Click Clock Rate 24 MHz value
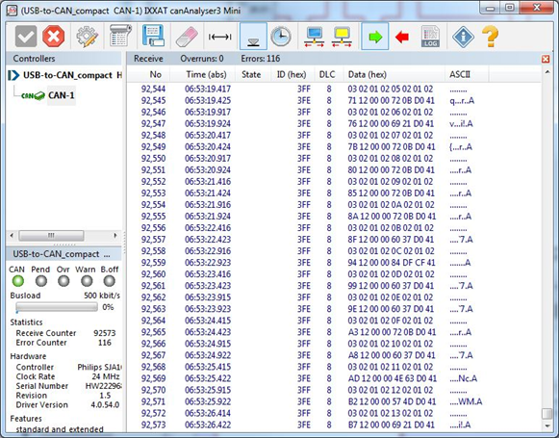Viewport: 559px width, 438px height. tap(106, 376)
